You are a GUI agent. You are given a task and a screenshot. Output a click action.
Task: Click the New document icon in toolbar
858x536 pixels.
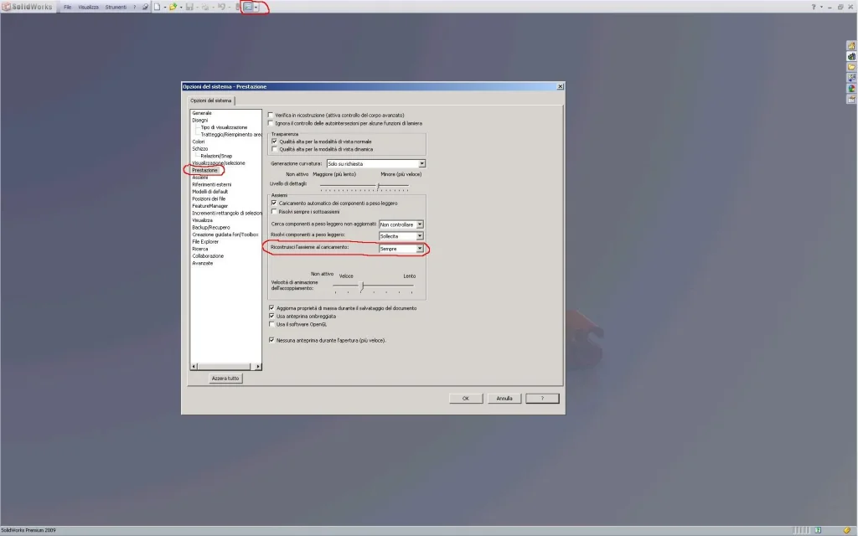(156, 7)
